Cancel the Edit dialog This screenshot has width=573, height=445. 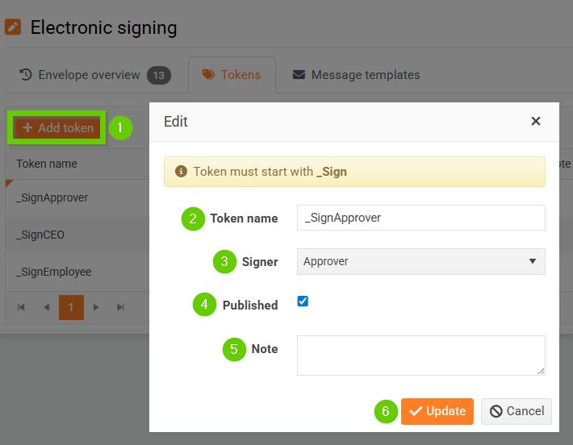517,411
